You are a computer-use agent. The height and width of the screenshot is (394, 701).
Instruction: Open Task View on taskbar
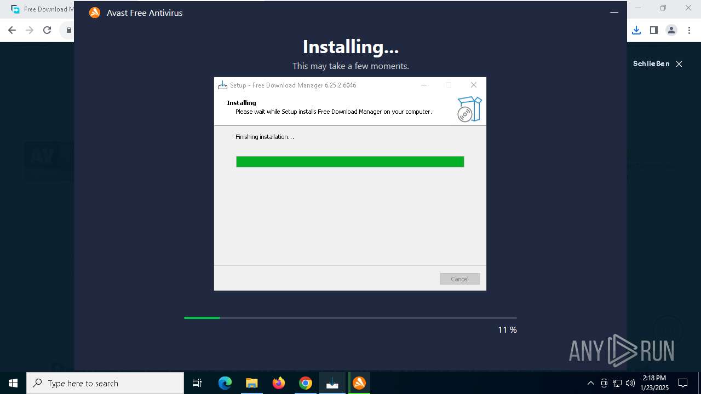coord(197,383)
